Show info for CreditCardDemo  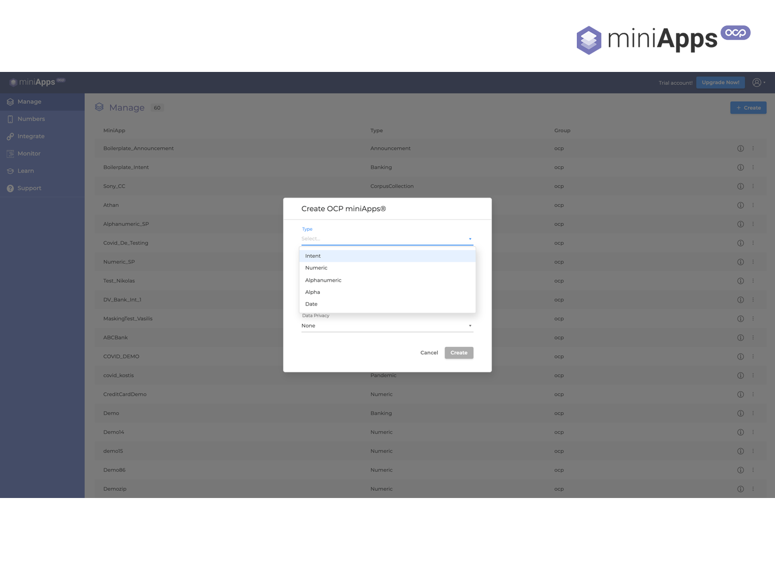[740, 395]
